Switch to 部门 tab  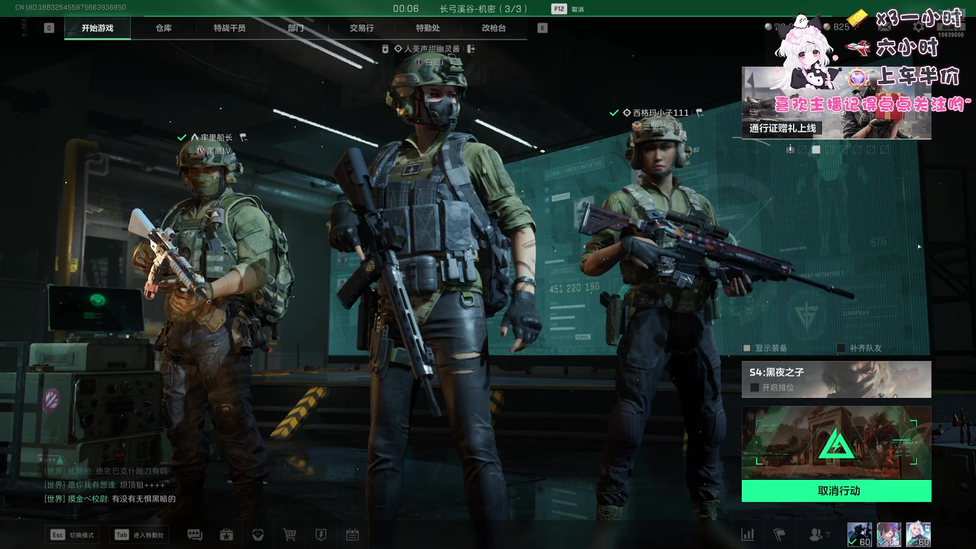coord(296,28)
